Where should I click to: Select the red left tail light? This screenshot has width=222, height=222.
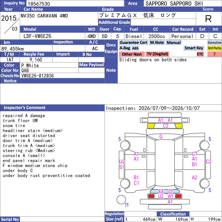151,196
